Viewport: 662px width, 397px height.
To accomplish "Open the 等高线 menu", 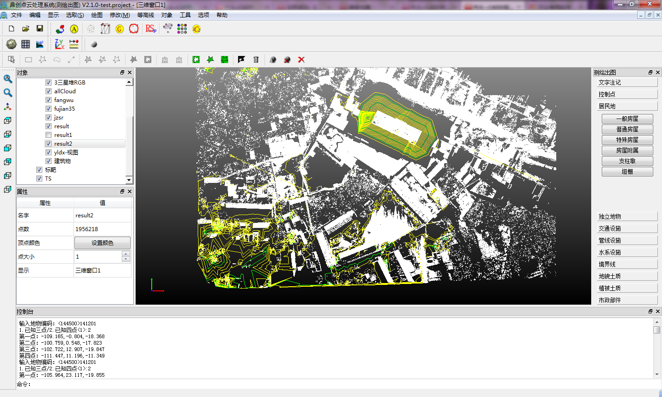I will coord(146,15).
